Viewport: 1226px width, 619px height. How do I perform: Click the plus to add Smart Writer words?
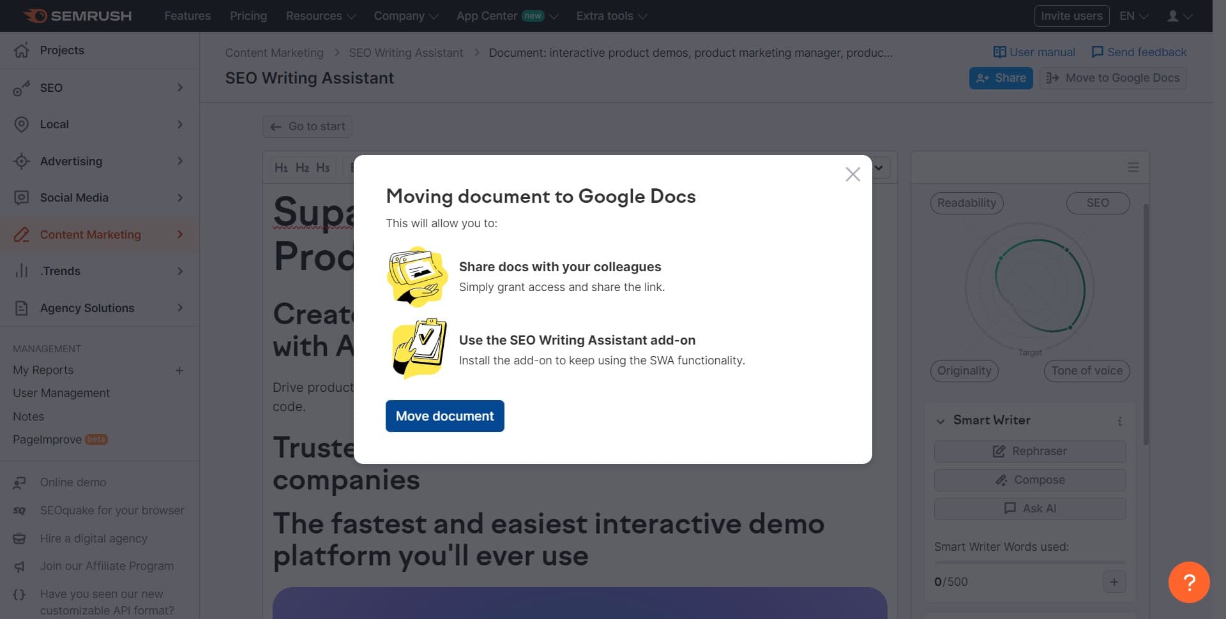pos(1114,581)
